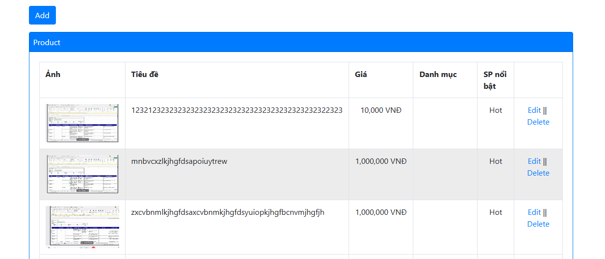Click Hot label in first product row
This screenshot has width=605, height=259.
(x=495, y=110)
